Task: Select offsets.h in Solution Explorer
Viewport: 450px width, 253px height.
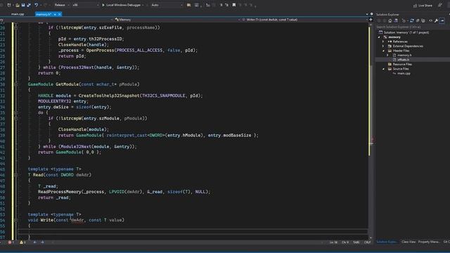Action: tap(403, 60)
